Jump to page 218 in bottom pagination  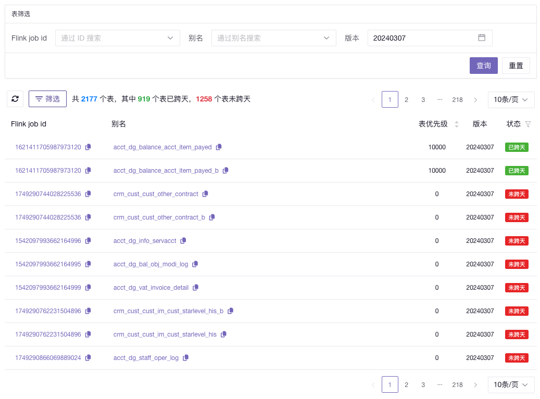click(x=457, y=385)
